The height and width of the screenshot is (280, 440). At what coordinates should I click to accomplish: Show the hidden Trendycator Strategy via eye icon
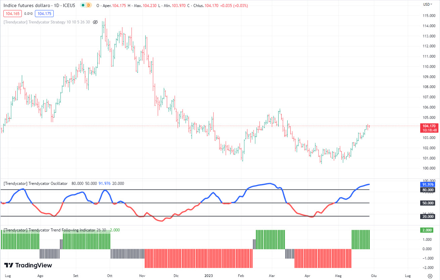(x=95, y=22)
